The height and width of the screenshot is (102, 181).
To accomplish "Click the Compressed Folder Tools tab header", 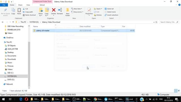I will (x=42, y=1).
